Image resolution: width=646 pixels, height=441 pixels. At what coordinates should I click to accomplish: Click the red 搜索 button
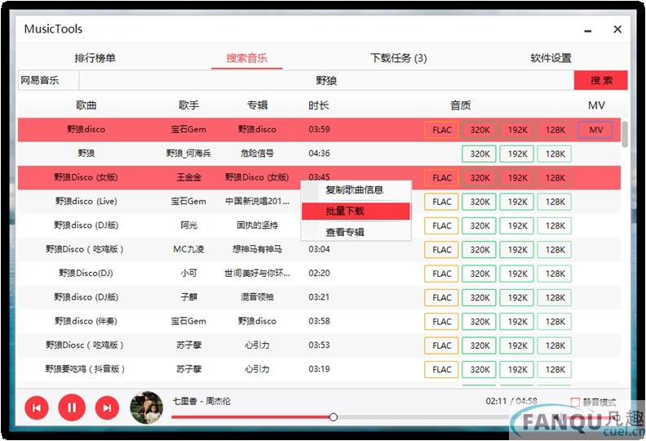[x=600, y=80]
